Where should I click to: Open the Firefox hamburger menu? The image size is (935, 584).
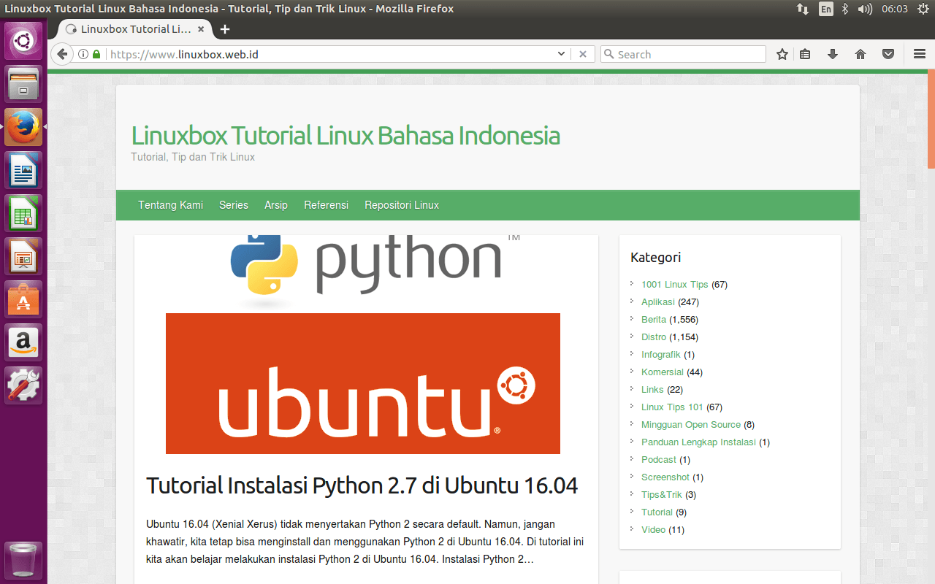920,54
